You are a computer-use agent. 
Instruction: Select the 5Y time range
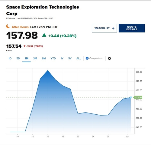[x=70, y=59]
